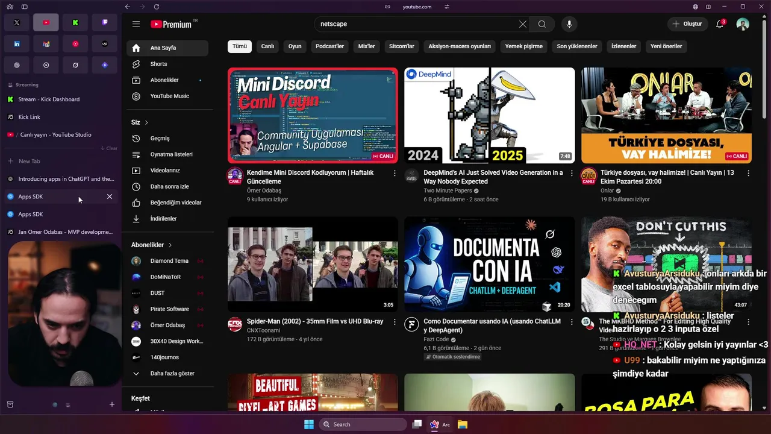Expand the Siz section chevron

(x=146, y=122)
